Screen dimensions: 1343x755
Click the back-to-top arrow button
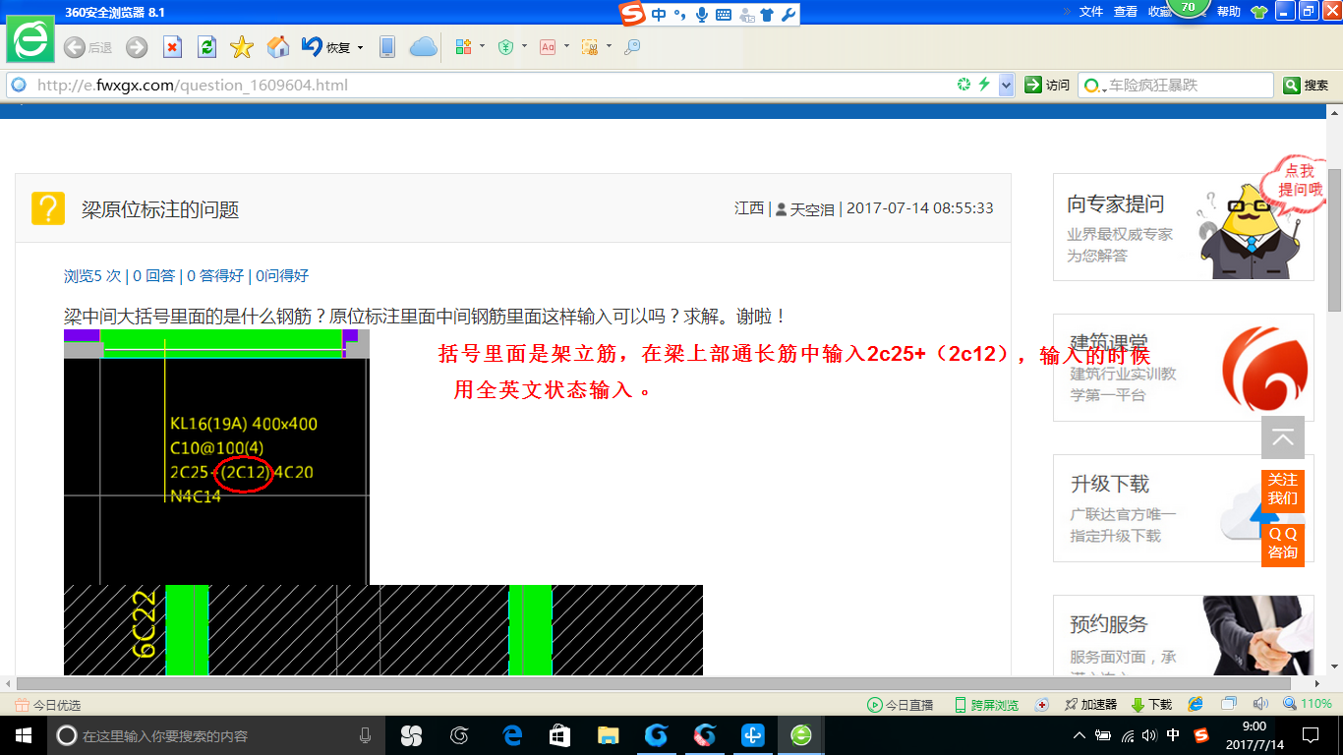pyautogui.click(x=1283, y=437)
